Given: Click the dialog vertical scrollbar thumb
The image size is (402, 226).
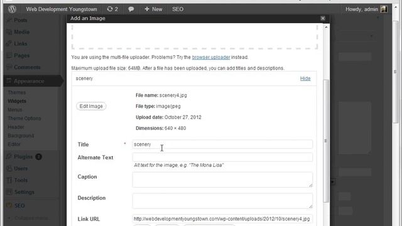Looking at the screenshot, I should tap(326, 141).
